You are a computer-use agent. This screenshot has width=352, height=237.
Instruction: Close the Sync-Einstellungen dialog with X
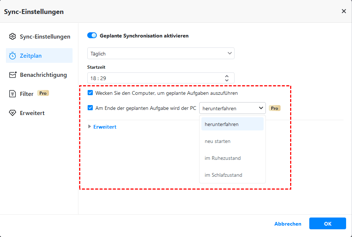coord(344,11)
